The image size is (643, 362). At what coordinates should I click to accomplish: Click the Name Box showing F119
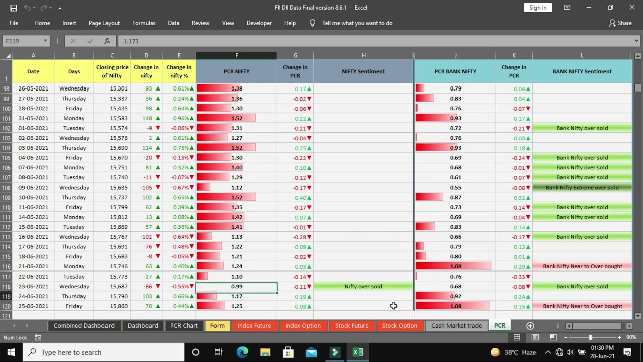point(22,41)
